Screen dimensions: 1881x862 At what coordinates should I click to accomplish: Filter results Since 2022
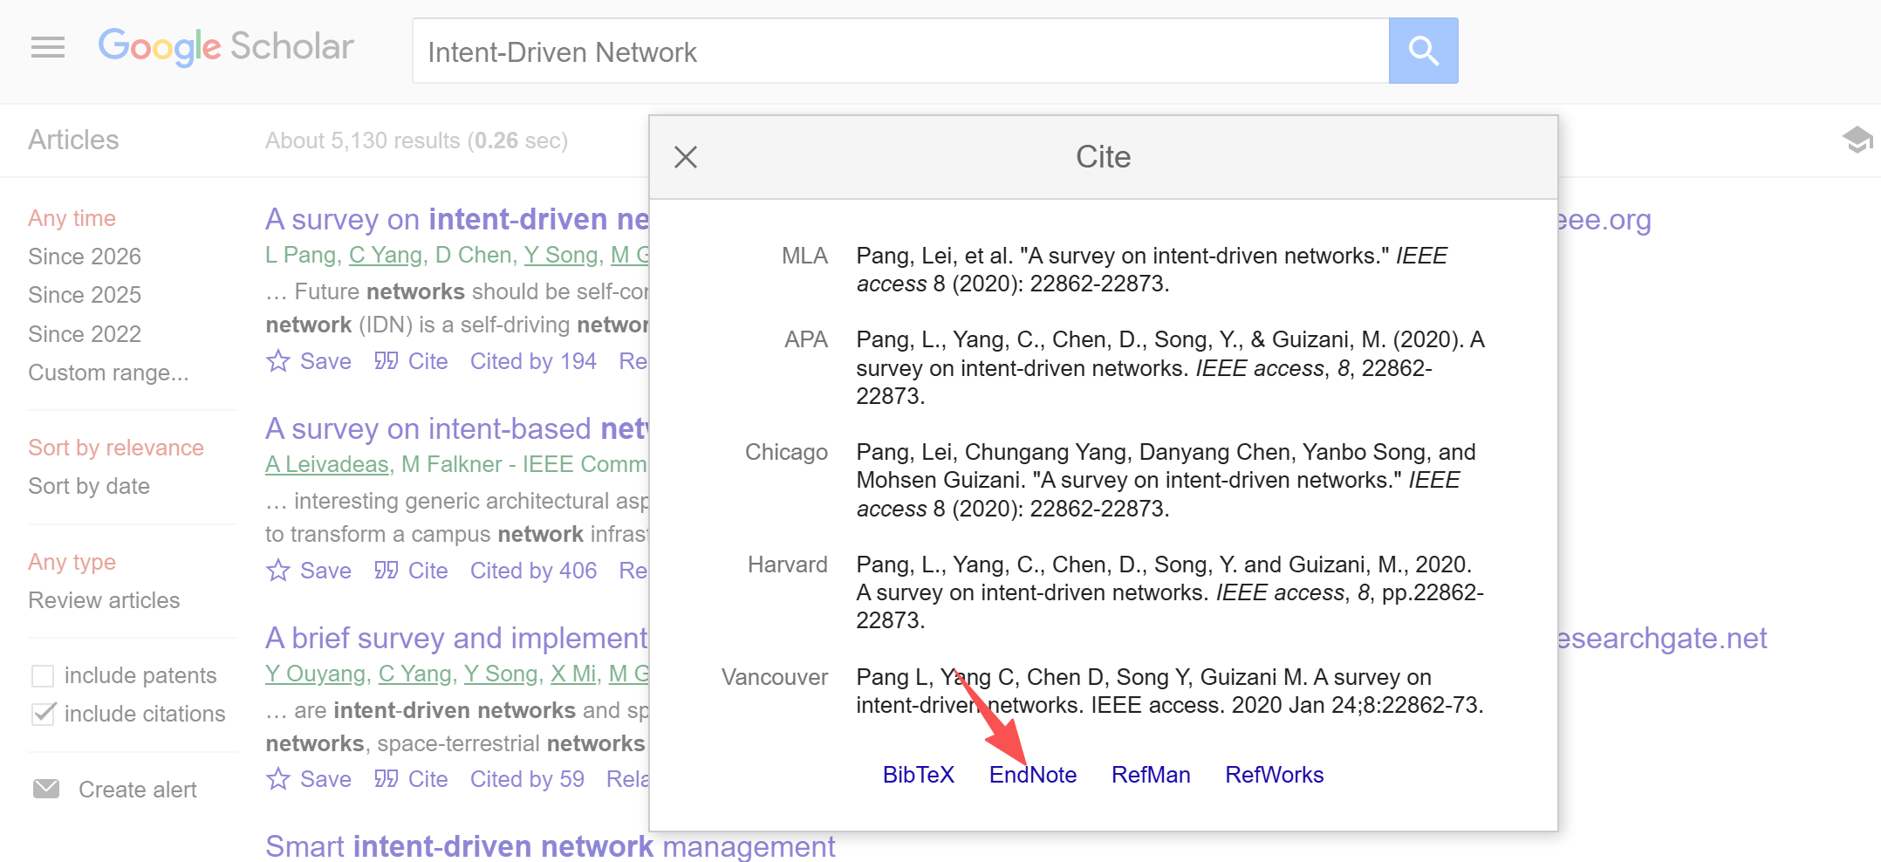[85, 334]
